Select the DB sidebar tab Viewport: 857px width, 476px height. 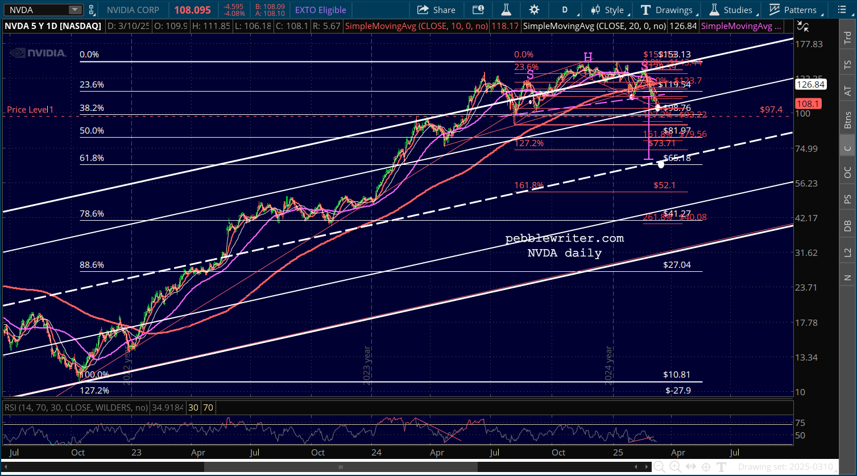(x=847, y=226)
